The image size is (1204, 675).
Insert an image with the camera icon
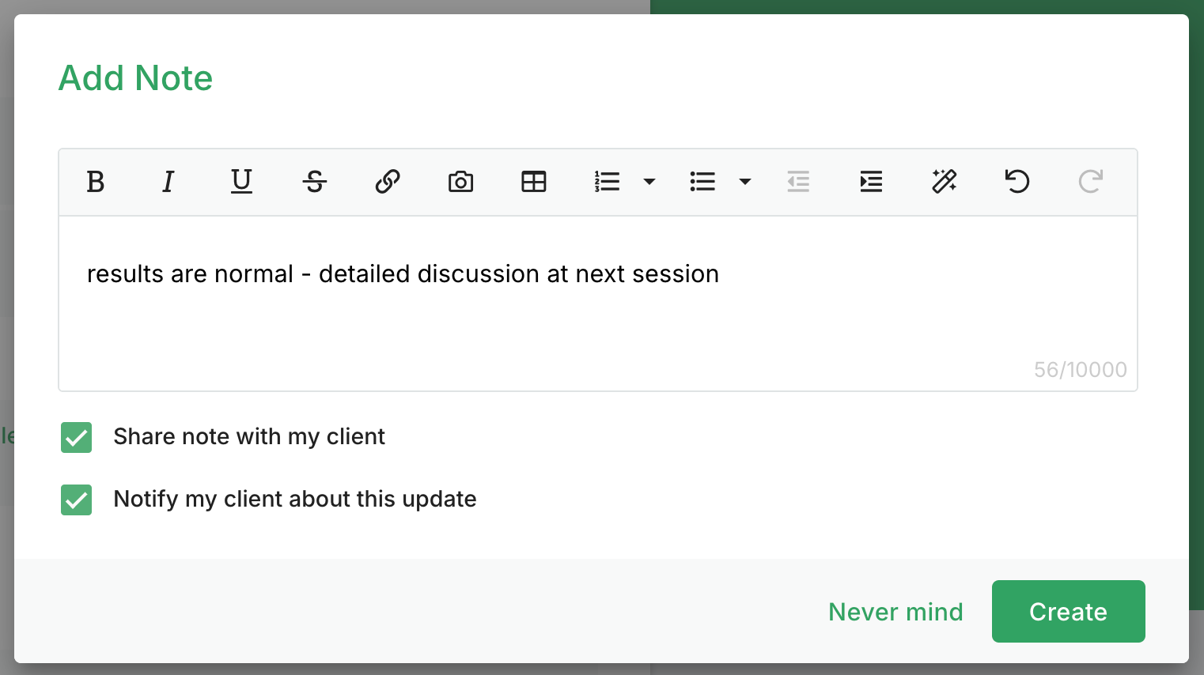pos(460,182)
